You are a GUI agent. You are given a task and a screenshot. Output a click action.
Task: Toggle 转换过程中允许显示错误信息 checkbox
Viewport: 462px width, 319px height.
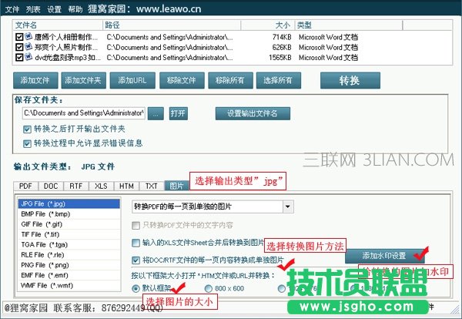(27, 143)
